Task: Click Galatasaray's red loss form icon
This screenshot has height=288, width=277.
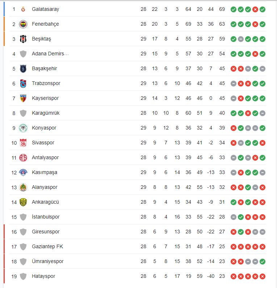Action: click(x=255, y=9)
